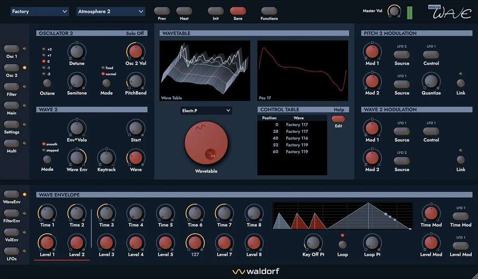Click the Quantize knob in Pitch 2 Modulation
This screenshot has height=279, width=478.
click(431, 81)
